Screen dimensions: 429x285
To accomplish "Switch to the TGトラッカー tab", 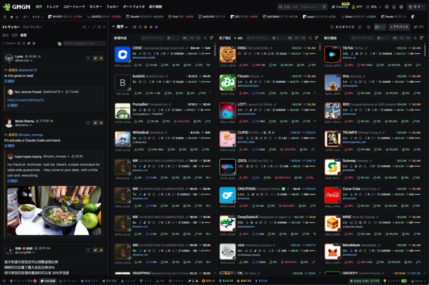I will [x=32, y=27].
